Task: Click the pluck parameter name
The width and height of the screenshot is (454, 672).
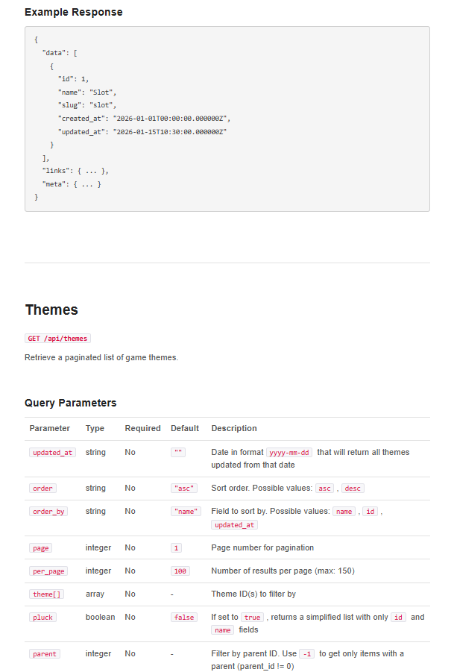Action: (x=42, y=618)
